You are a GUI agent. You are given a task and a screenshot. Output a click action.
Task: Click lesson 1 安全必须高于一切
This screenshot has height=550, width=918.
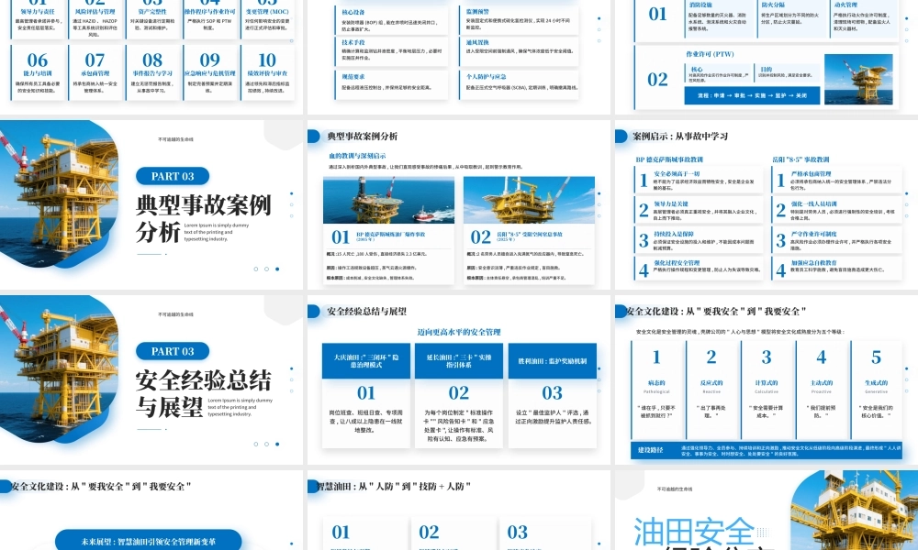click(x=699, y=180)
